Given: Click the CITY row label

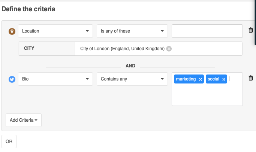Looking at the screenshot, I should tap(29, 48).
